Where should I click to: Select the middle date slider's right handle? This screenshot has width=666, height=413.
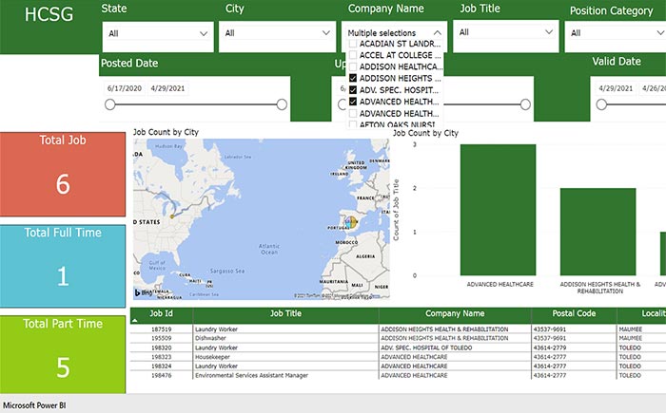click(525, 104)
